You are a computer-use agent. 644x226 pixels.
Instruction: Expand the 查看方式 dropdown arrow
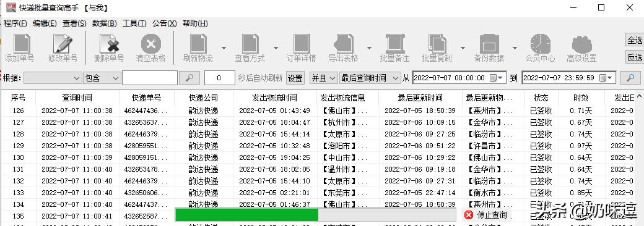click(x=276, y=48)
